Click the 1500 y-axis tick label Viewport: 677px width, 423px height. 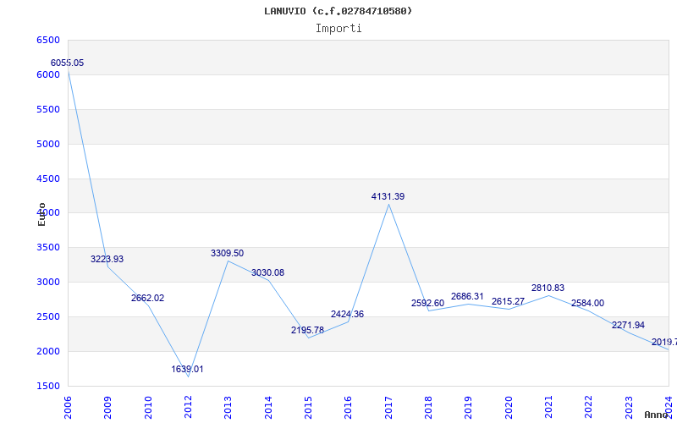48,387
